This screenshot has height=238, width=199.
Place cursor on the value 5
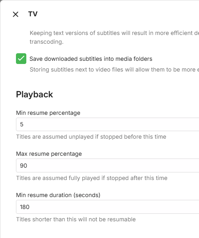22,124
